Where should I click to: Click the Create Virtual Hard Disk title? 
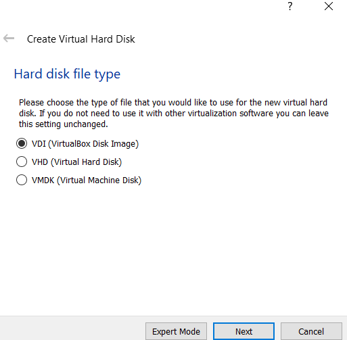pyautogui.click(x=81, y=39)
